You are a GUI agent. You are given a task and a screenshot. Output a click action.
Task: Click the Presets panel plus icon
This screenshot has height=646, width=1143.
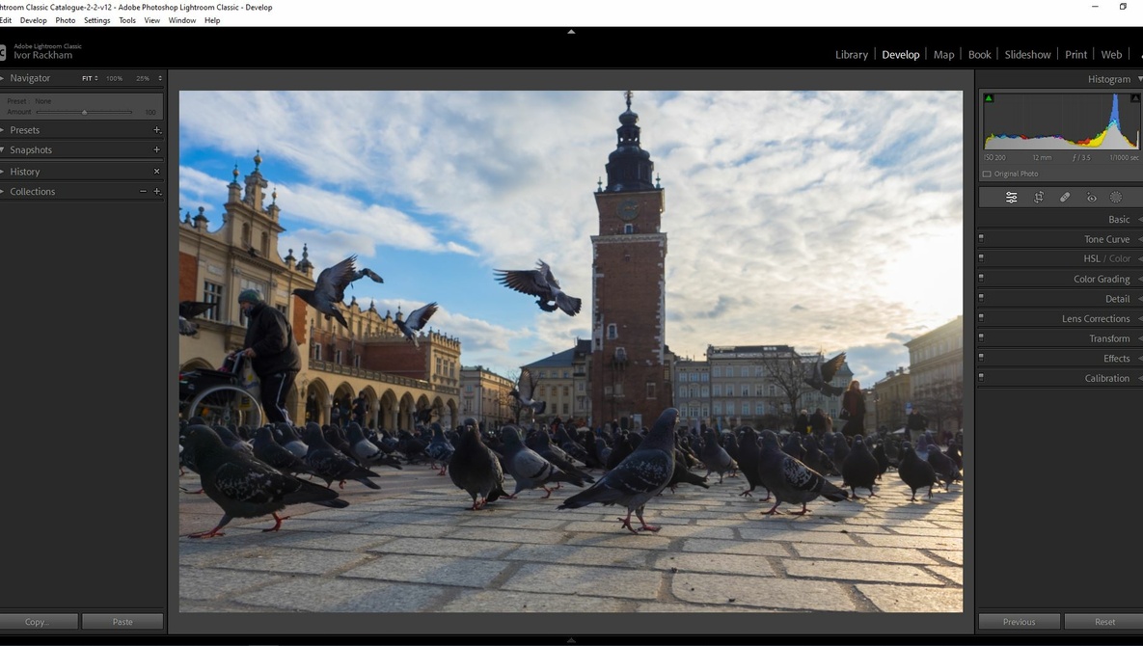click(x=157, y=130)
